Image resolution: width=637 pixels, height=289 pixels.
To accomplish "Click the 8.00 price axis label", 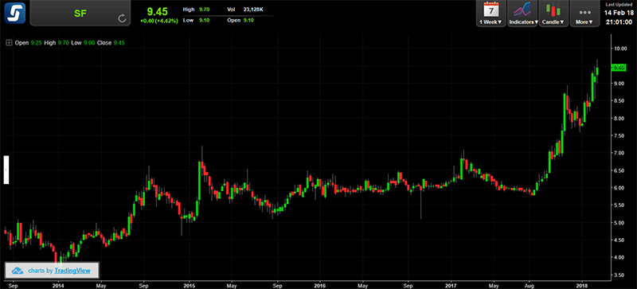I will (x=620, y=119).
